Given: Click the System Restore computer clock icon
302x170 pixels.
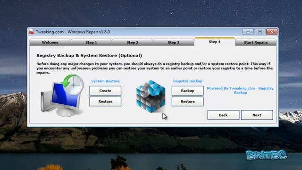Looking at the screenshot, I should point(62,95).
